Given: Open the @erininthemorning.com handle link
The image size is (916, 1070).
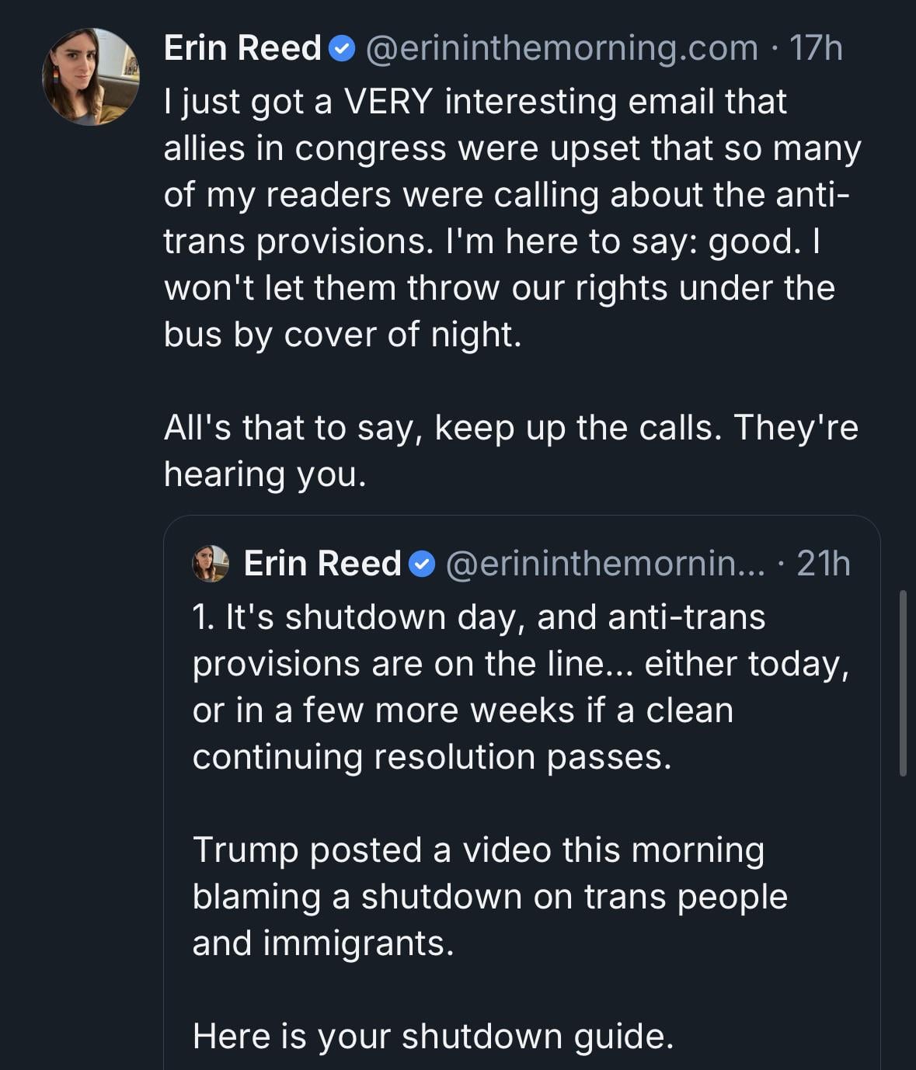Looking at the screenshot, I should click(x=561, y=48).
